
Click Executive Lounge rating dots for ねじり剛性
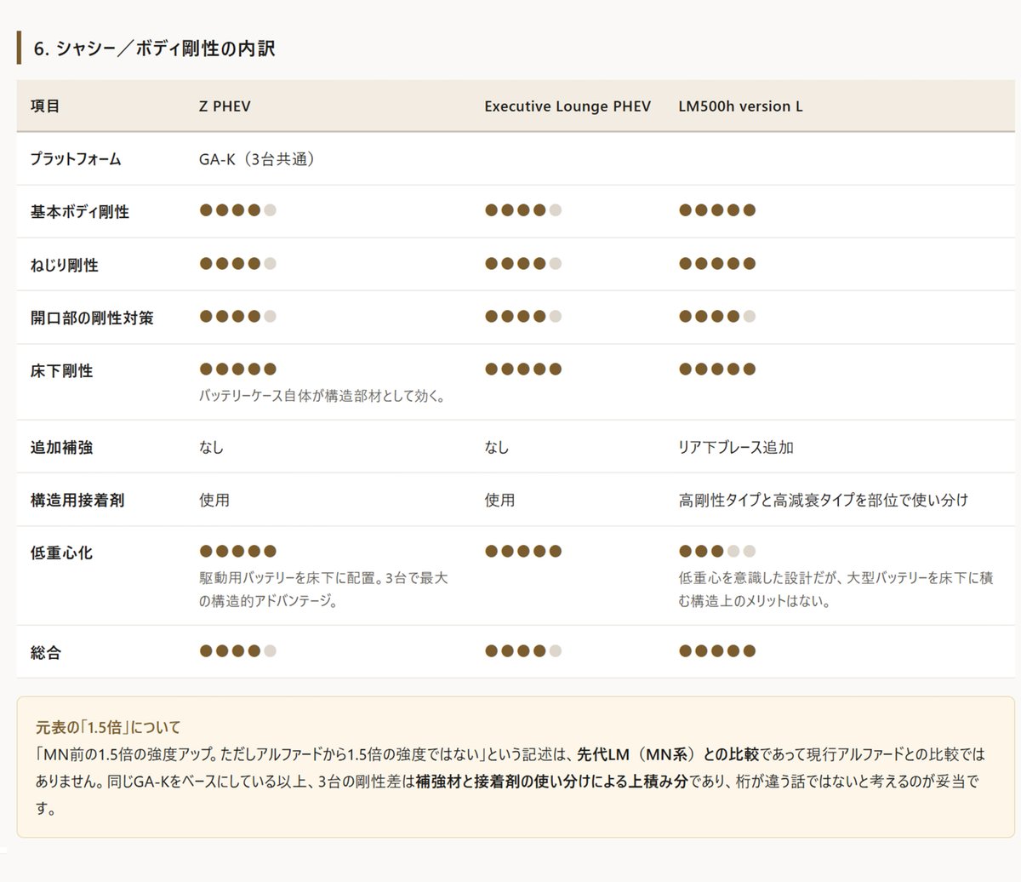click(523, 263)
